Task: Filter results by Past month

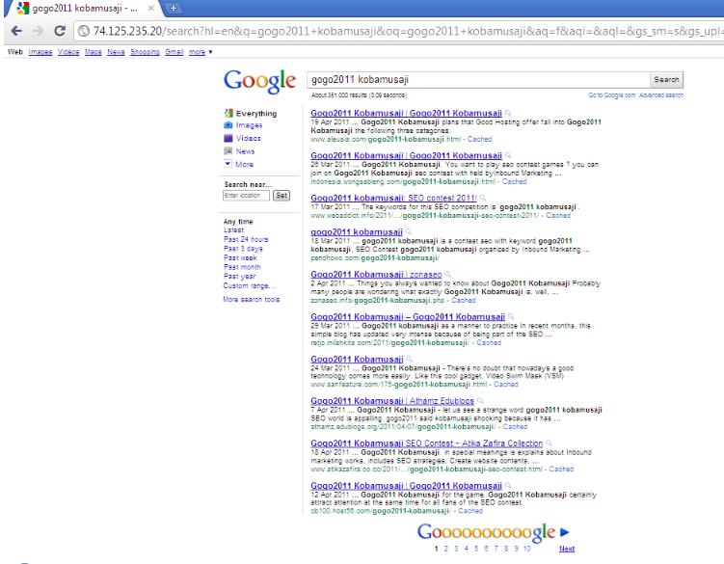Action: coord(242,267)
